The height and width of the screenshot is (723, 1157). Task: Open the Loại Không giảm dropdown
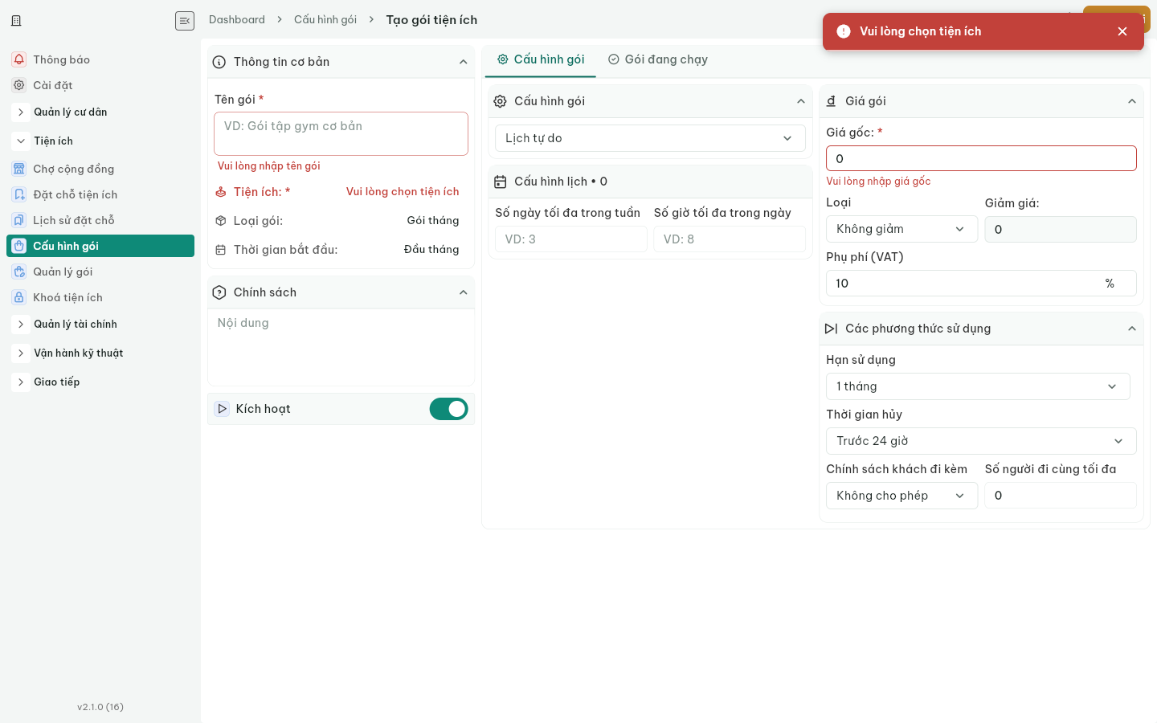[901, 229]
